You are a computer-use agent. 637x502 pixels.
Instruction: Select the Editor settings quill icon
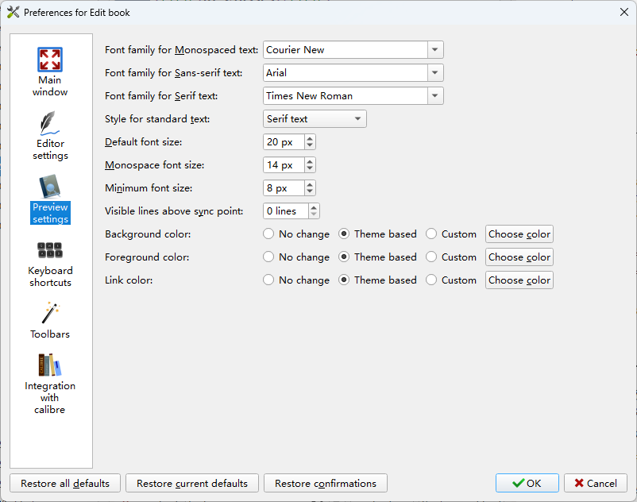49,123
